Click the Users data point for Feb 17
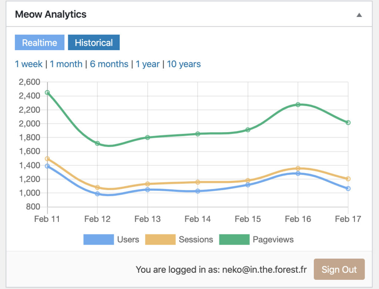 348,189
